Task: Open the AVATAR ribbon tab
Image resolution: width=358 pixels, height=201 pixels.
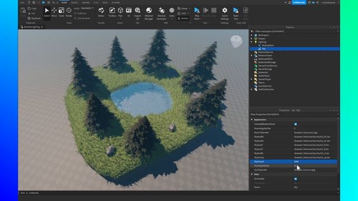Action: [86, 2]
